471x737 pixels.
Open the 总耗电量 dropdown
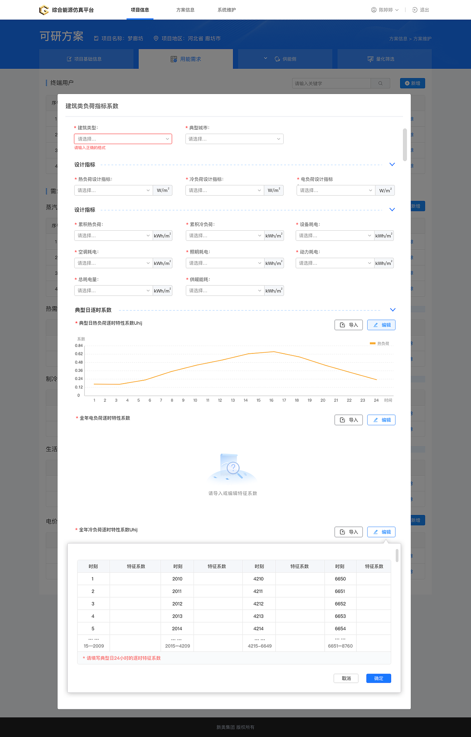[x=113, y=291]
